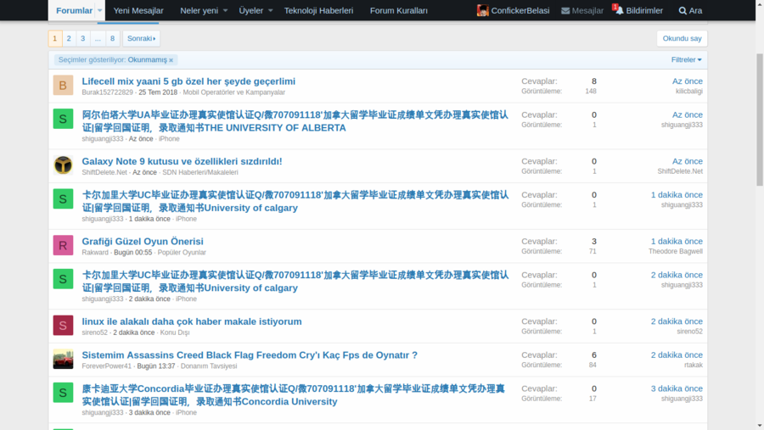Open the Filtreler dropdown

point(686,59)
